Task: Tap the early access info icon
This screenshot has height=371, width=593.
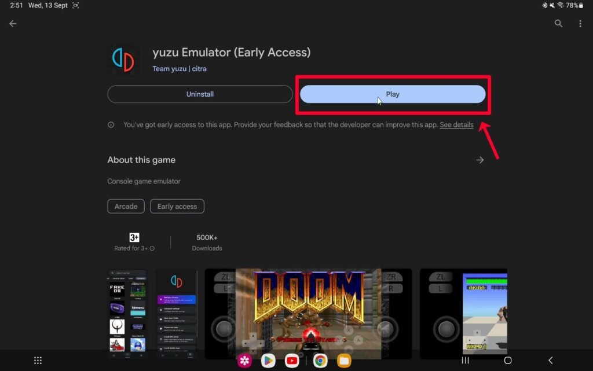Action: point(111,125)
